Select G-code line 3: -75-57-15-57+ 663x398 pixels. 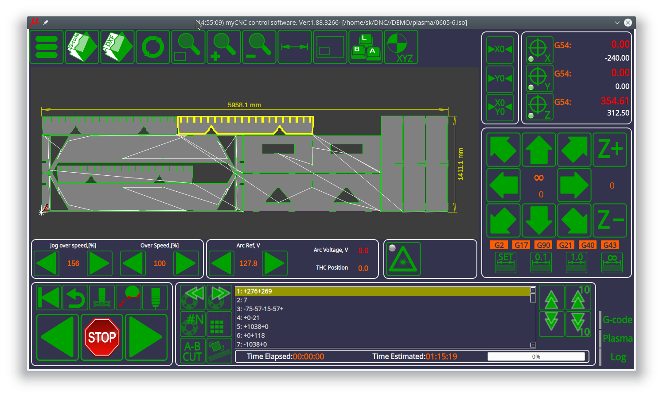tap(260, 309)
